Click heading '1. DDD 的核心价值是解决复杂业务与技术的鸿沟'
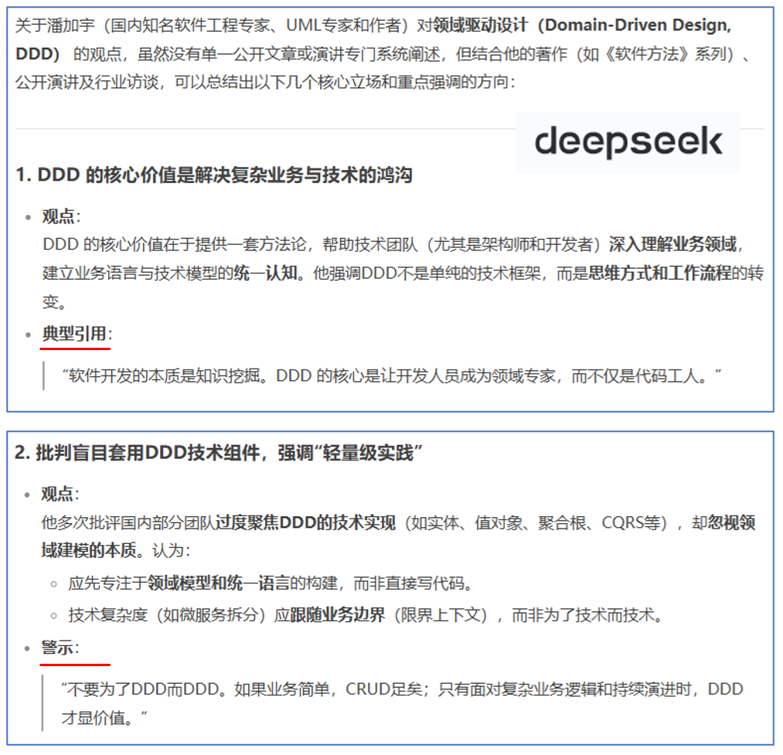The width and height of the screenshot is (783, 755). [214, 175]
